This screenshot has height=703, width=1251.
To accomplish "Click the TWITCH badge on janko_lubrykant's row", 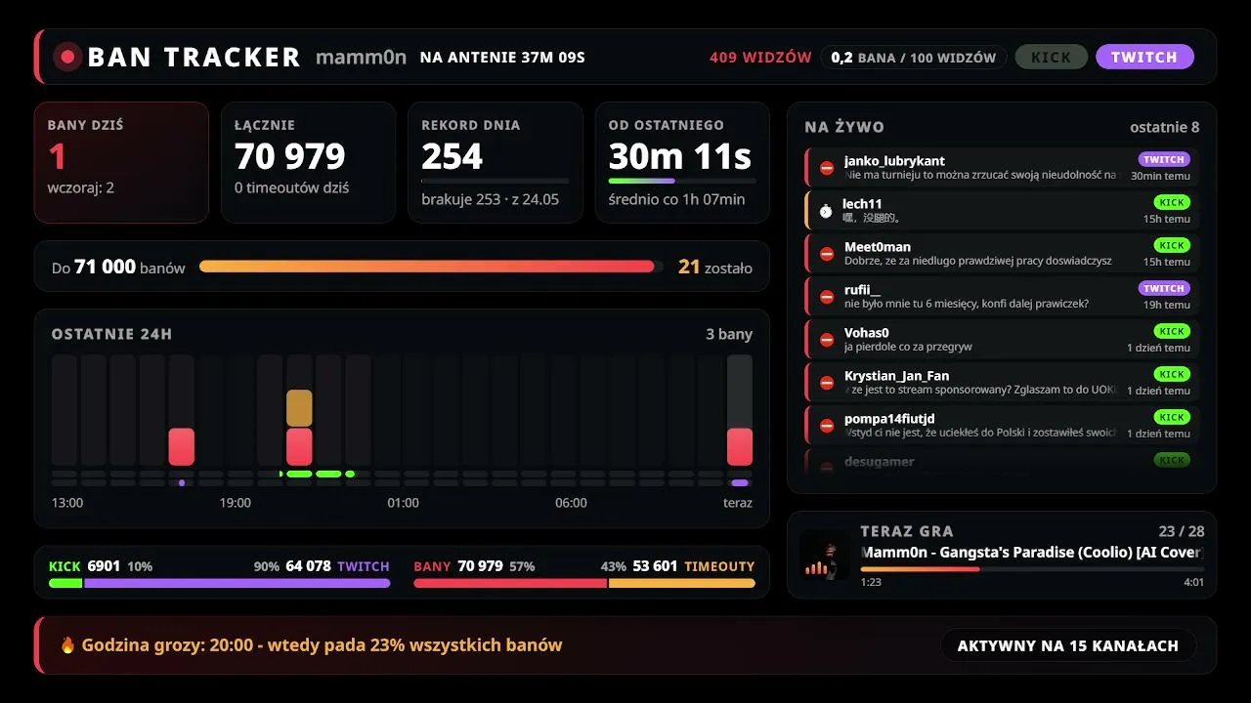I will click(1164, 159).
